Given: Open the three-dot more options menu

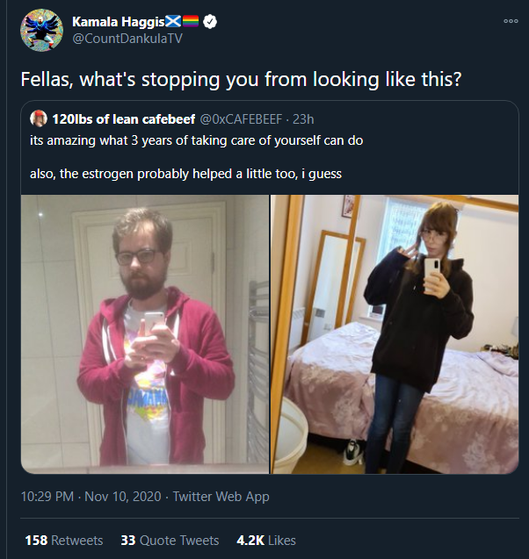Looking at the screenshot, I should point(511,21).
